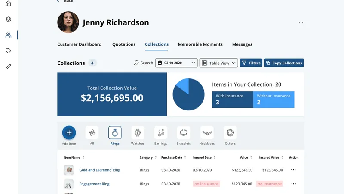Click the With Insurance 3 tile
The width and height of the screenshot is (344, 194).
coord(233,100)
